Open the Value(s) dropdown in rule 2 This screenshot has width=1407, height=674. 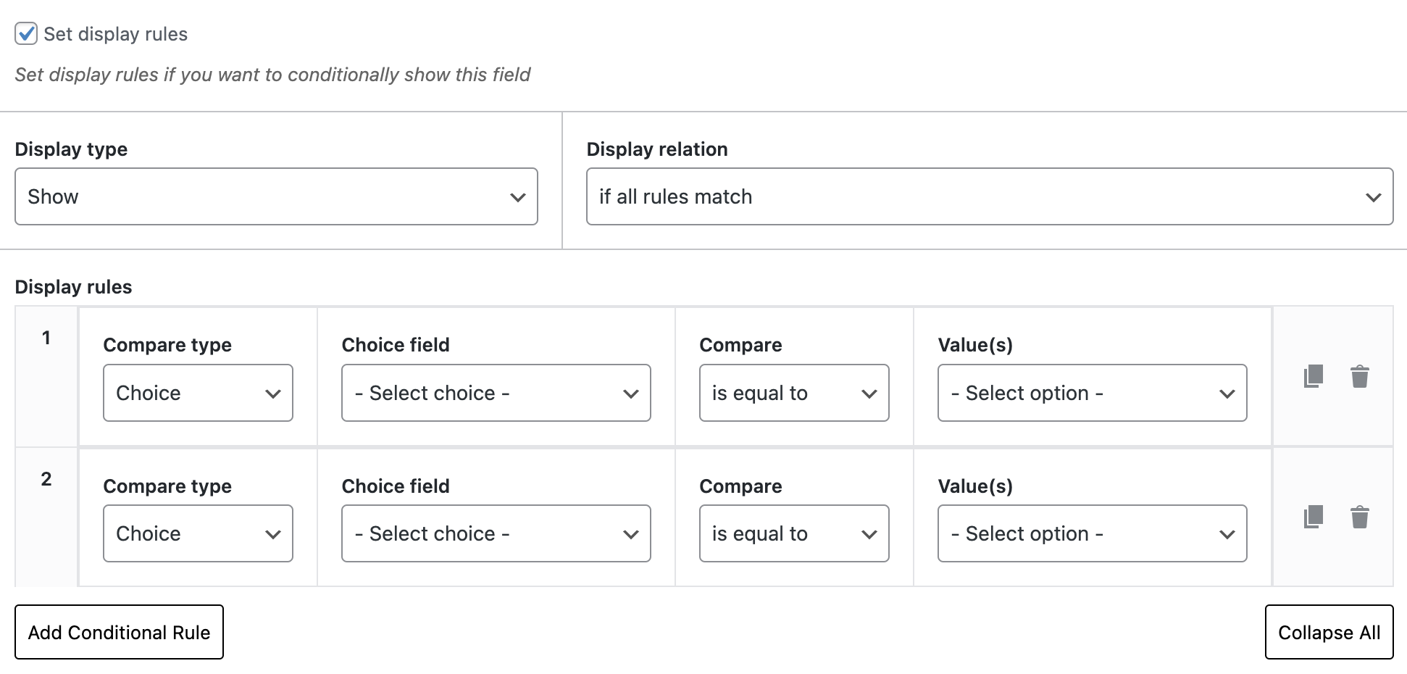tap(1091, 533)
